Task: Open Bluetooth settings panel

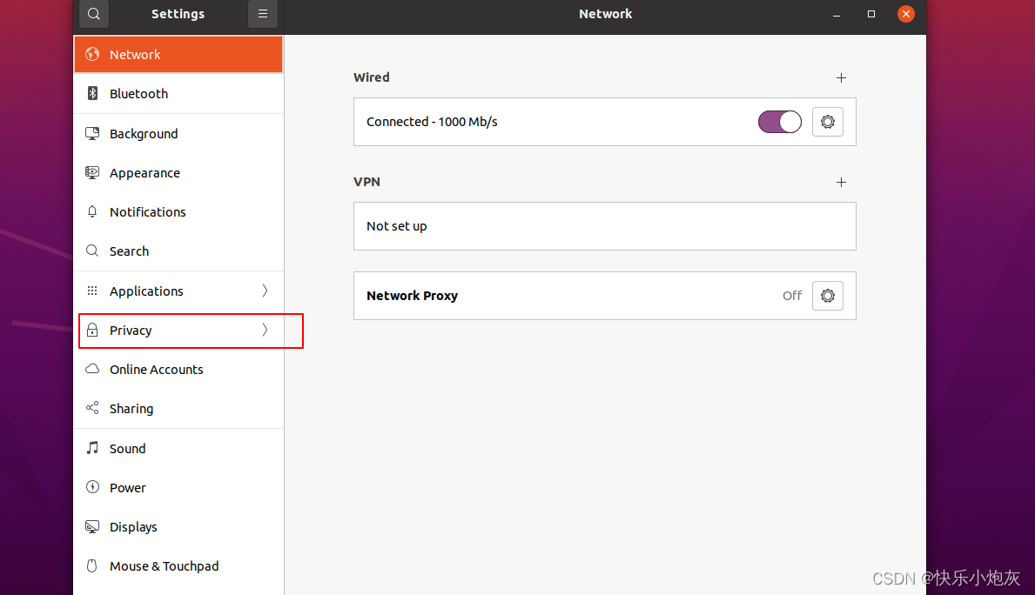Action: pos(178,94)
